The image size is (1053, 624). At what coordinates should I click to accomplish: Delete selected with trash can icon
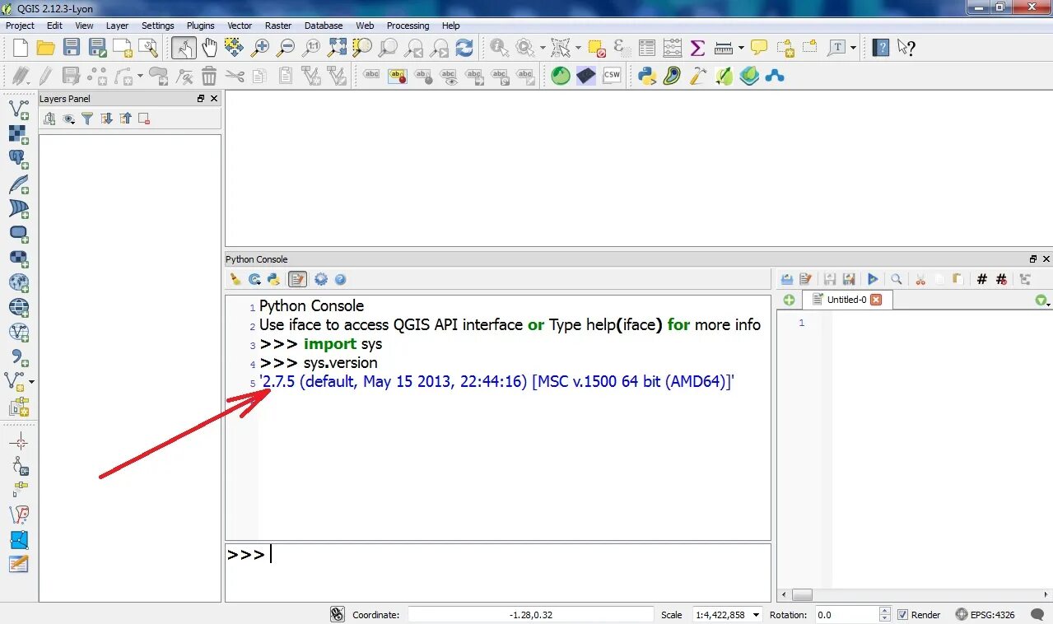pyautogui.click(x=209, y=77)
